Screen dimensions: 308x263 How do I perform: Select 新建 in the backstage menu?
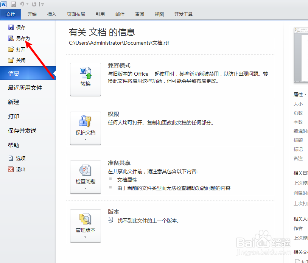(x=14, y=102)
